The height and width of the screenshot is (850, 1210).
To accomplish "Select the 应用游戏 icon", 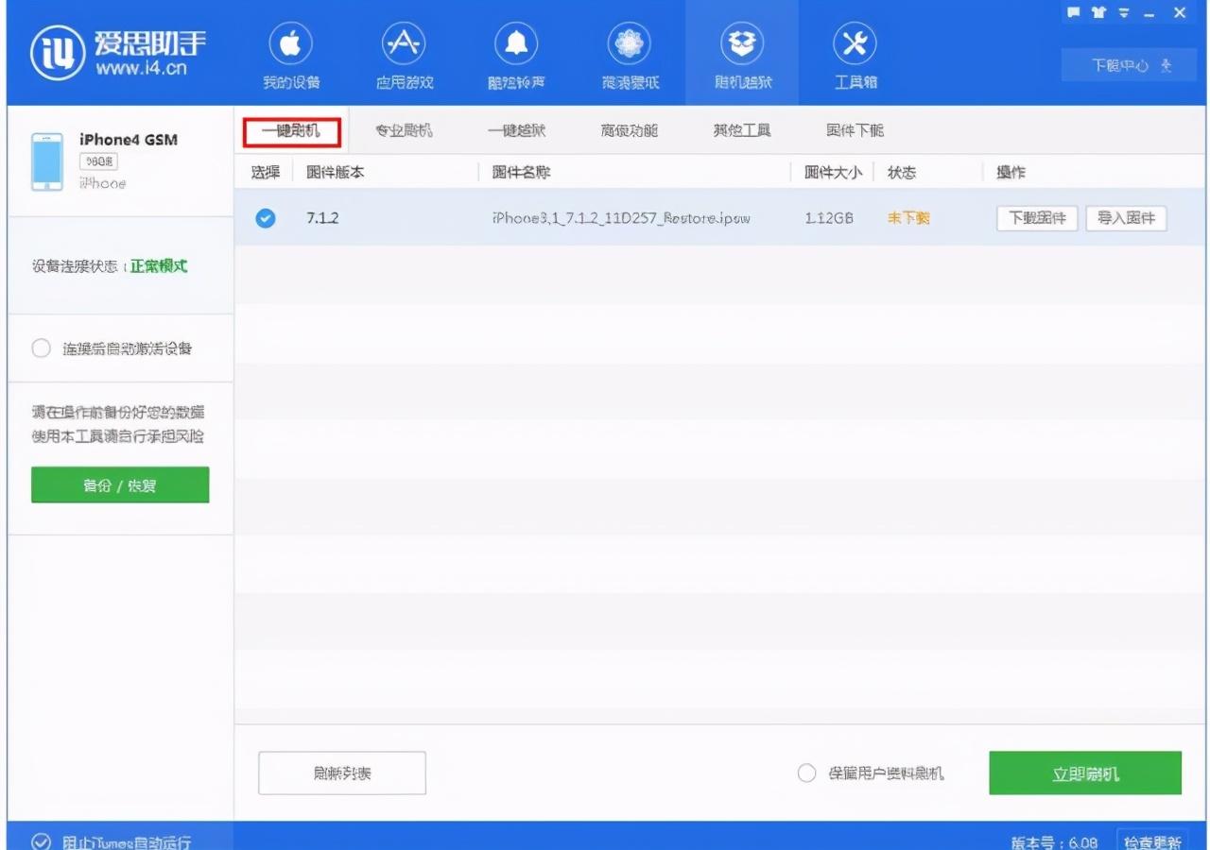I will (x=403, y=52).
